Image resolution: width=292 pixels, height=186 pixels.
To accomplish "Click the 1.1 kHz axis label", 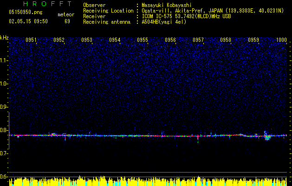I will (4, 60).
